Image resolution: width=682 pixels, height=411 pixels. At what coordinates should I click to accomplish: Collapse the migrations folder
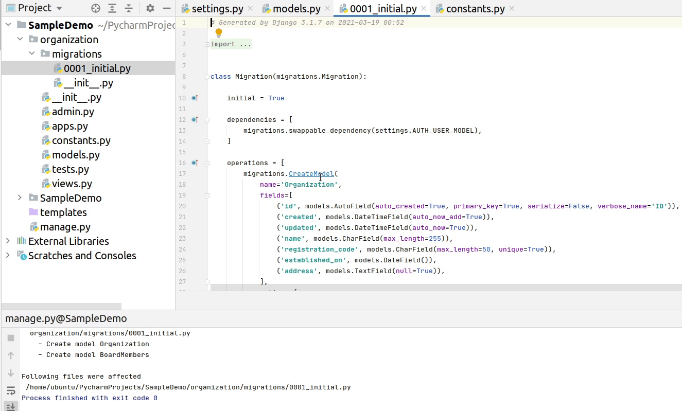click(x=32, y=54)
